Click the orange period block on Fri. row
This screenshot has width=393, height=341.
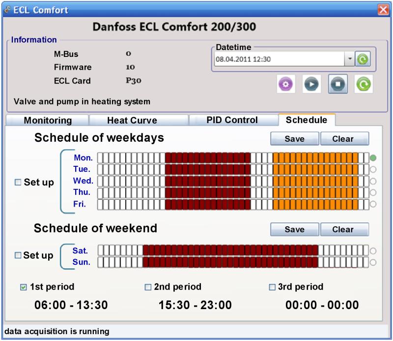coord(315,204)
